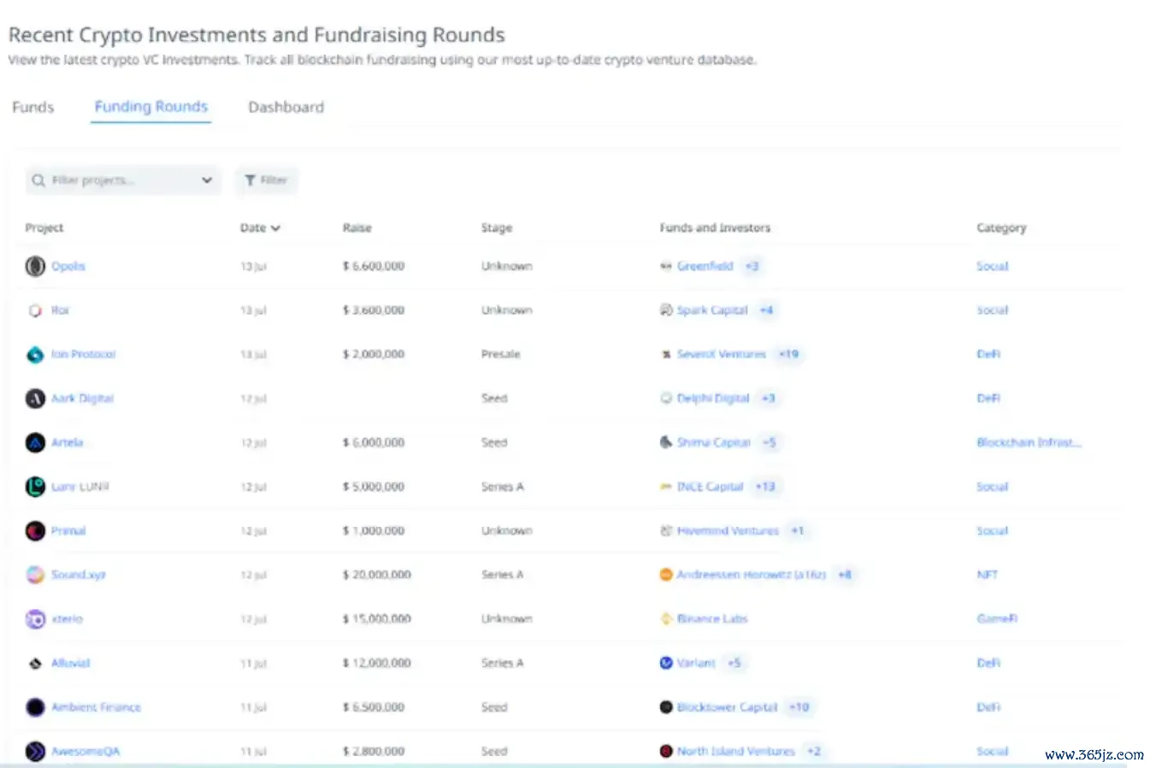This screenshot has height=768, width=1150.
Task: Click the Filter button
Action: click(267, 180)
